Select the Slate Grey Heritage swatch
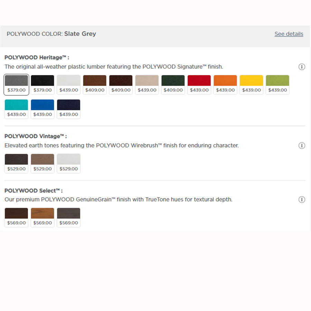Screen dimensions: 311x311 pyautogui.click(x=16, y=84)
